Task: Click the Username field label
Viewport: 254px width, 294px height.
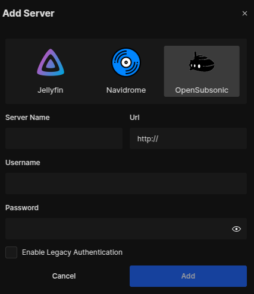Action: (23, 163)
